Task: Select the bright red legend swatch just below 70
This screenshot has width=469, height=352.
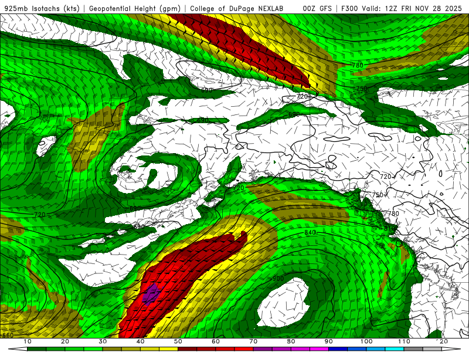Action: 244,349
